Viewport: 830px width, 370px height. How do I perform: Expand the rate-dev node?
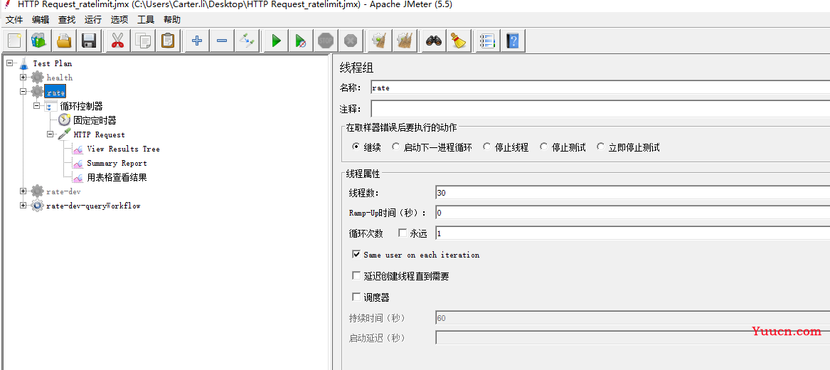coord(23,191)
